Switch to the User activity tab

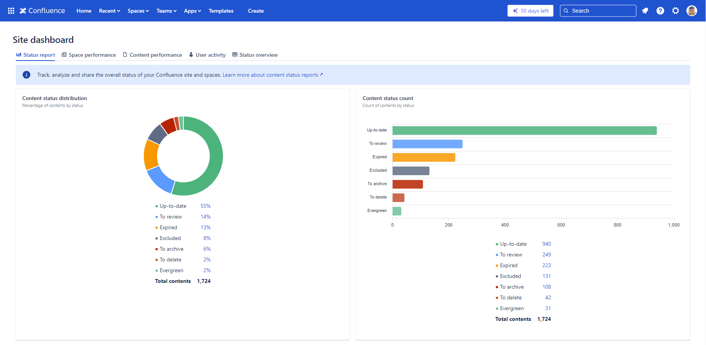pos(210,55)
